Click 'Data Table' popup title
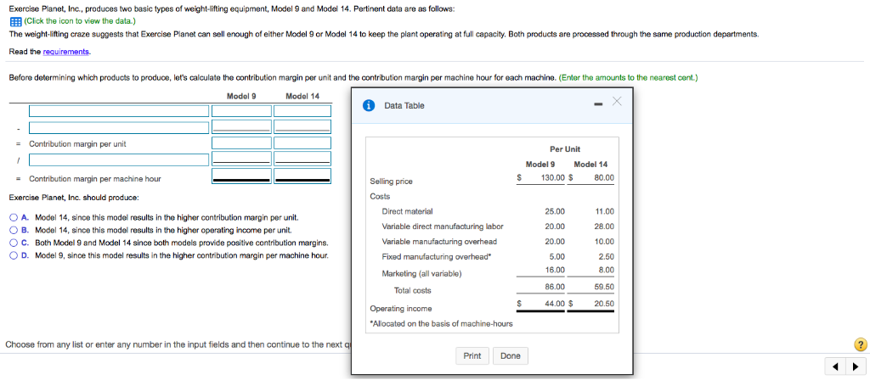 click(x=404, y=106)
